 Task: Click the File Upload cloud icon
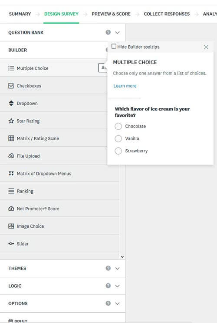[x=11, y=156]
